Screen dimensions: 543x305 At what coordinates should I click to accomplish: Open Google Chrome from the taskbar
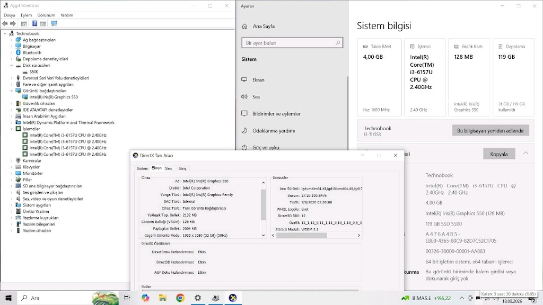coord(180,298)
